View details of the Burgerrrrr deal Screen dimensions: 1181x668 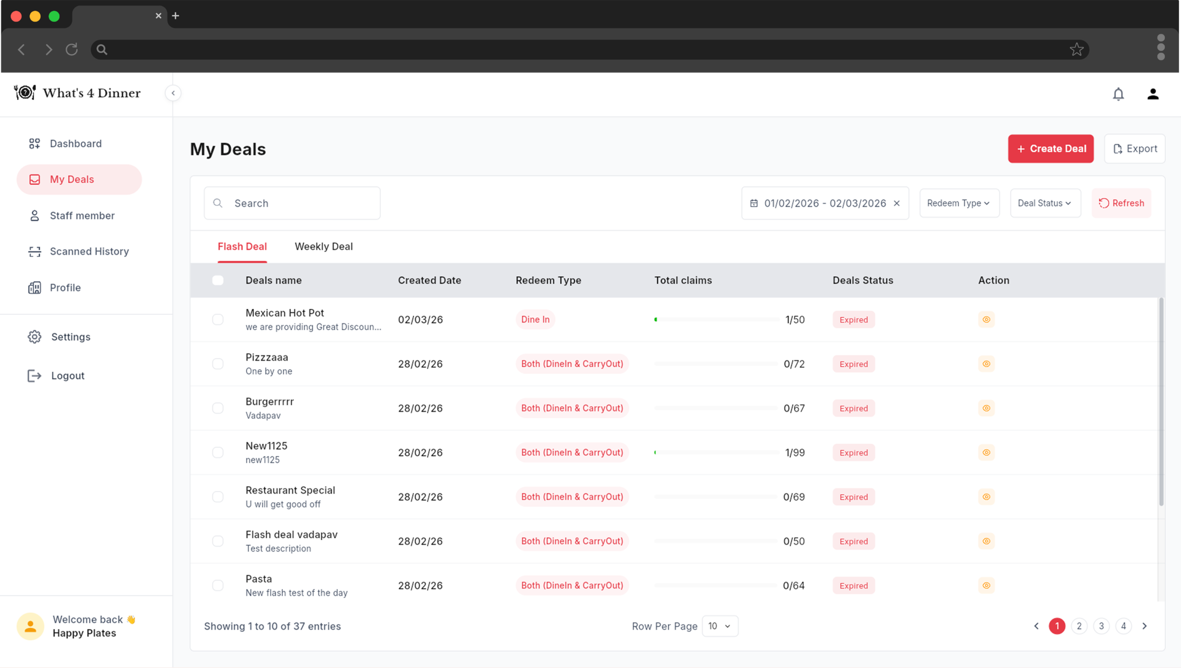[986, 408]
